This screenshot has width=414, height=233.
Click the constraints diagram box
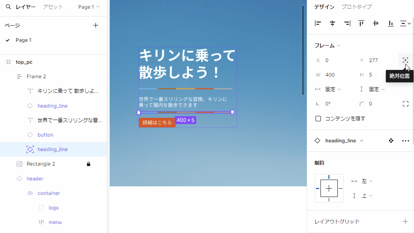coord(329,188)
